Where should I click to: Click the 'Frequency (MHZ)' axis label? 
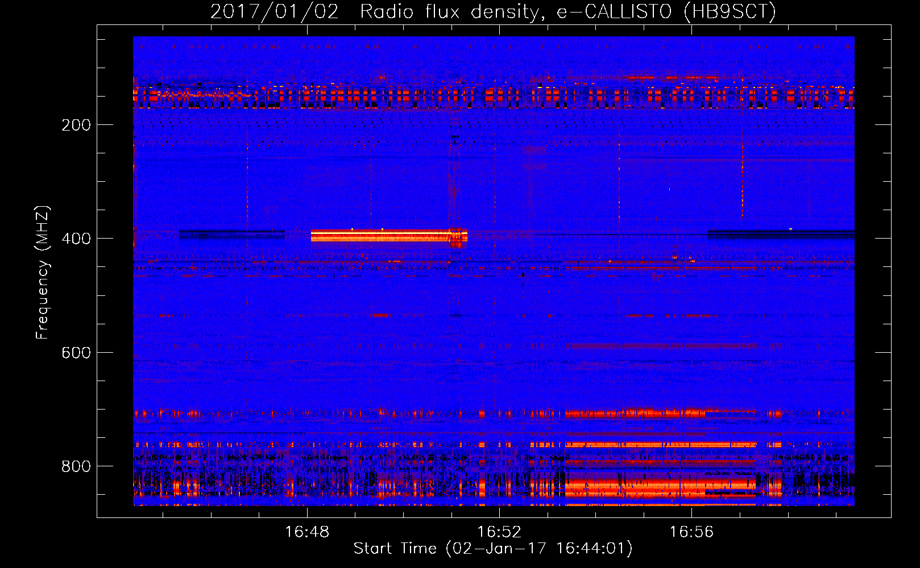click(x=42, y=272)
